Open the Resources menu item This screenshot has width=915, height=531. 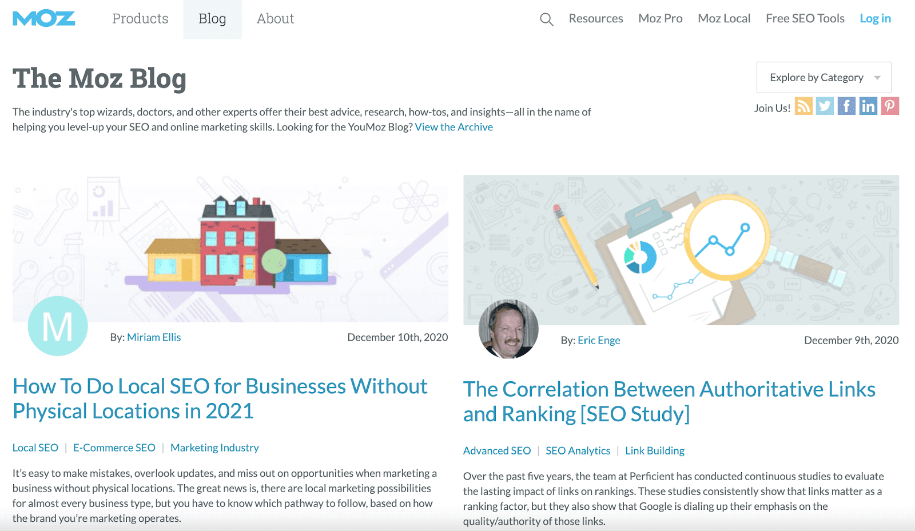click(x=596, y=19)
